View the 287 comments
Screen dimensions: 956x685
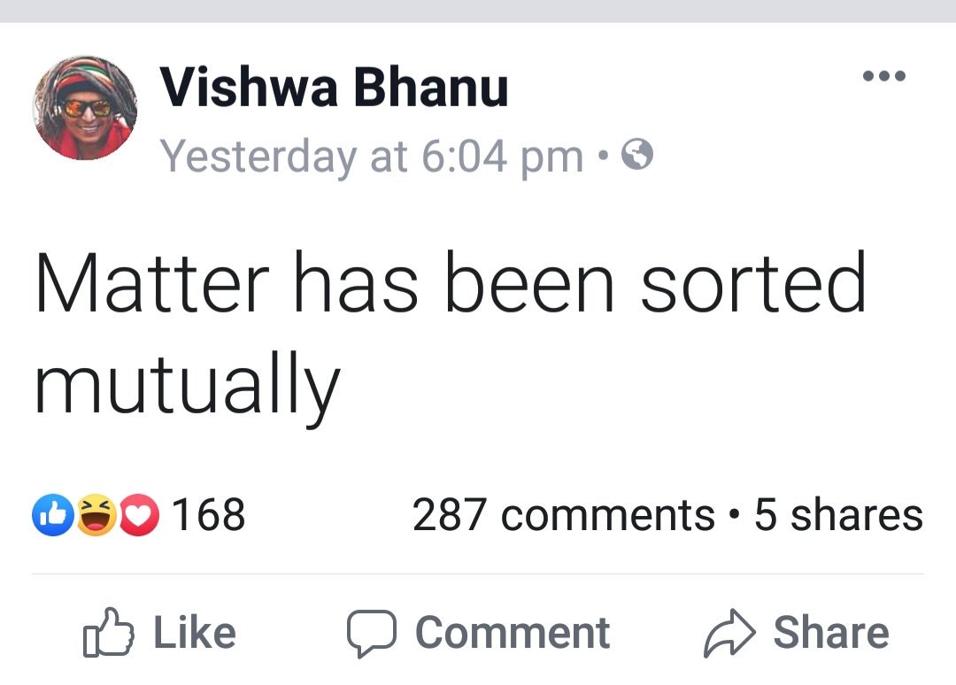click(x=563, y=515)
